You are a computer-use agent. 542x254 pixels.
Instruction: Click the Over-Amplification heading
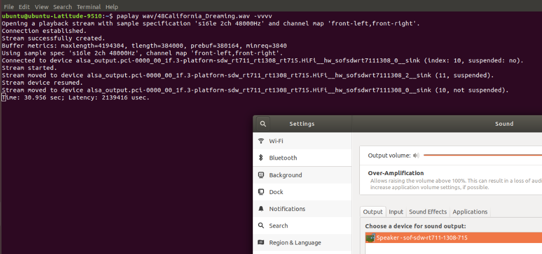coord(396,173)
